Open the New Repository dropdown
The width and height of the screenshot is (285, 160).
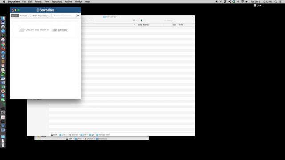pyautogui.click(x=40, y=16)
